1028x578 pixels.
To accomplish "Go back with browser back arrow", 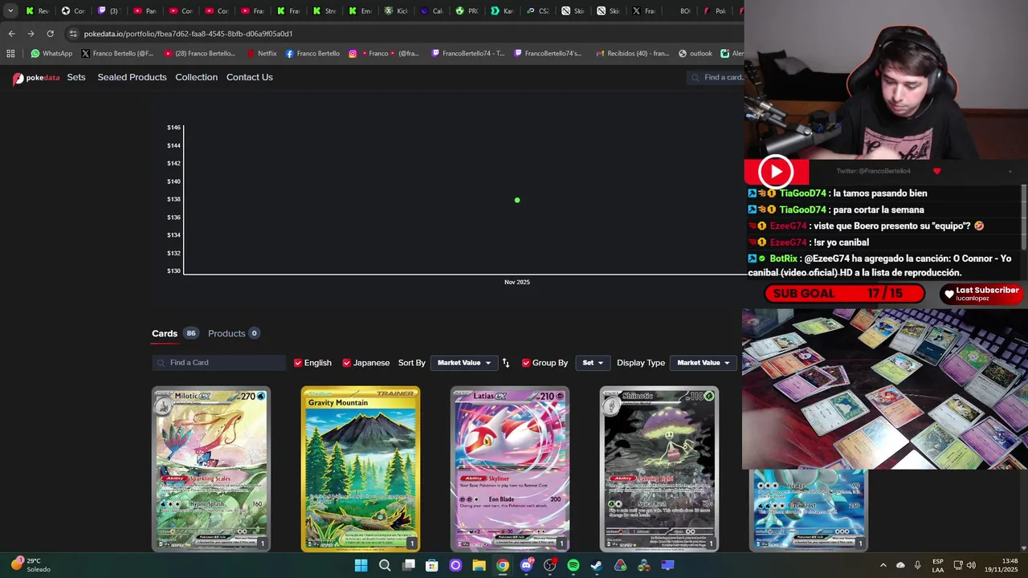I will (x=11, y=34).
